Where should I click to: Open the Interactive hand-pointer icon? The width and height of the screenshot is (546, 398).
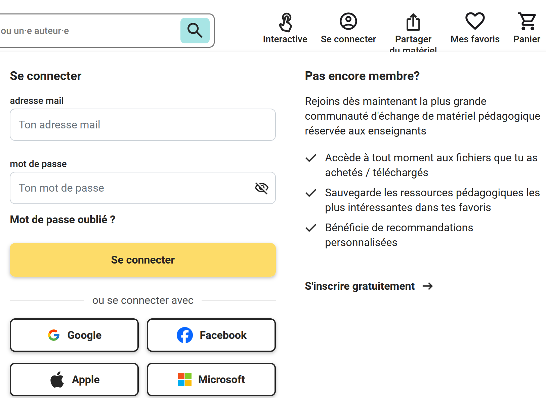point(285,22)
